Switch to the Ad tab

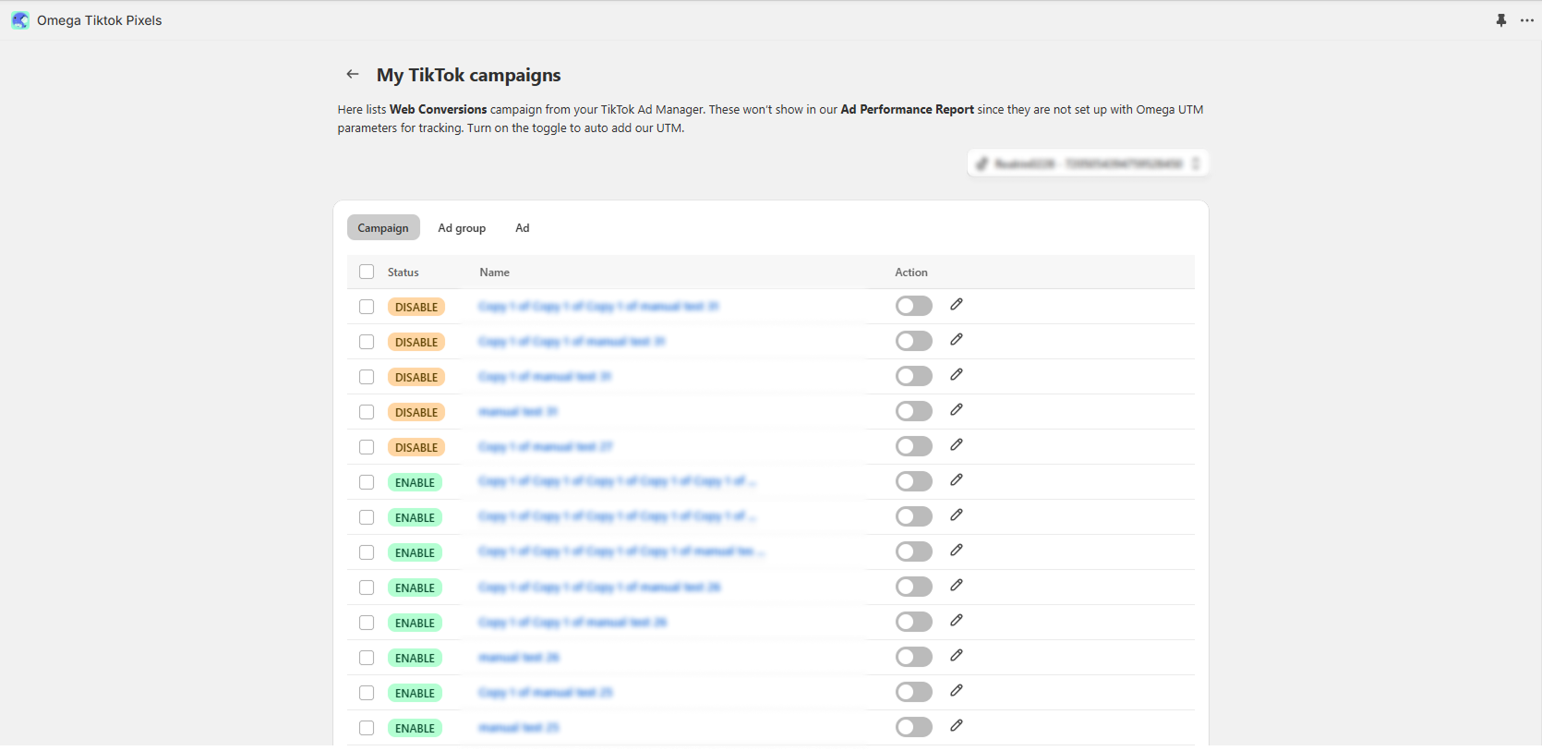[x=522, y=228]
